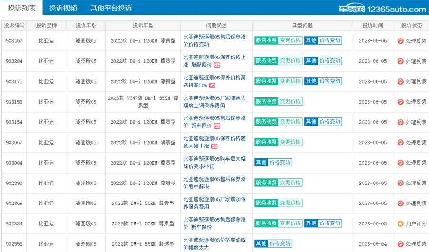The height and width of the screenshot is (252, 429).
Task: Click model 2022款 DM-i 120KM 旗舰型
Action: (x=143, y=142)
